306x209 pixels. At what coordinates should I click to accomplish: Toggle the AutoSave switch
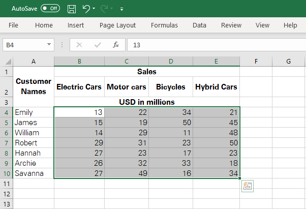[x=50, y=9]
